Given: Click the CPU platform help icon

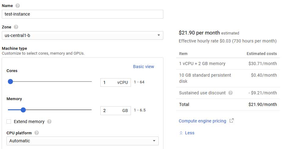Looking at the screenshot, I should [x=37, y=133].
